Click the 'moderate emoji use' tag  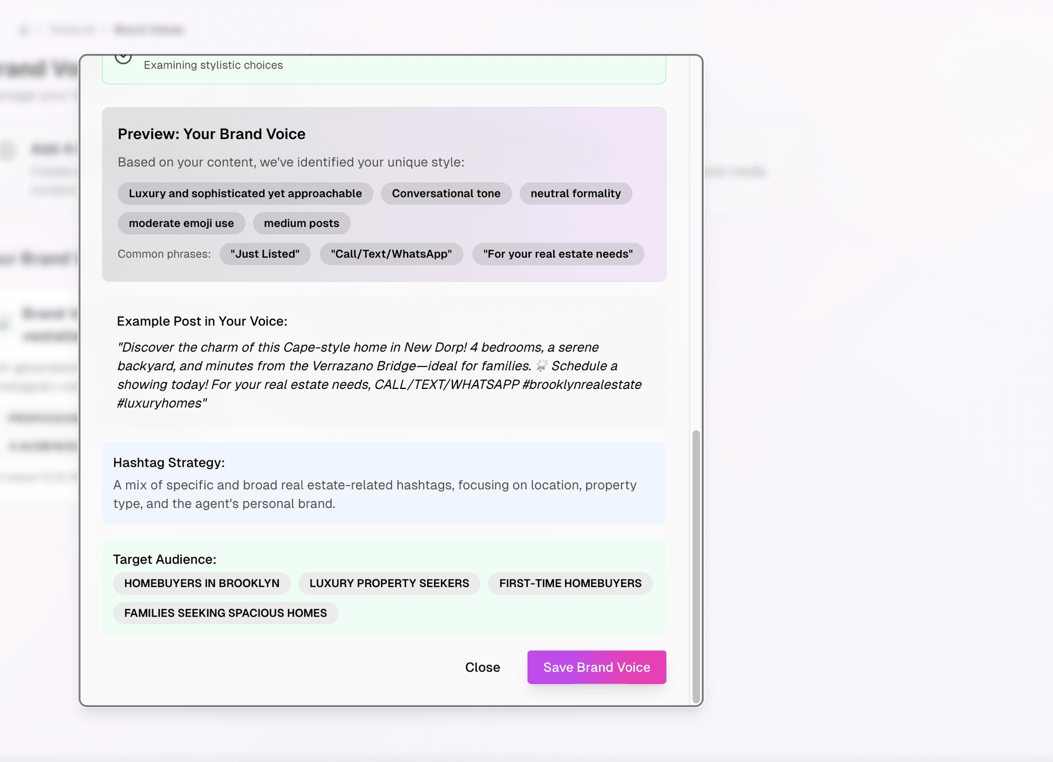click(x=181, y=223)
